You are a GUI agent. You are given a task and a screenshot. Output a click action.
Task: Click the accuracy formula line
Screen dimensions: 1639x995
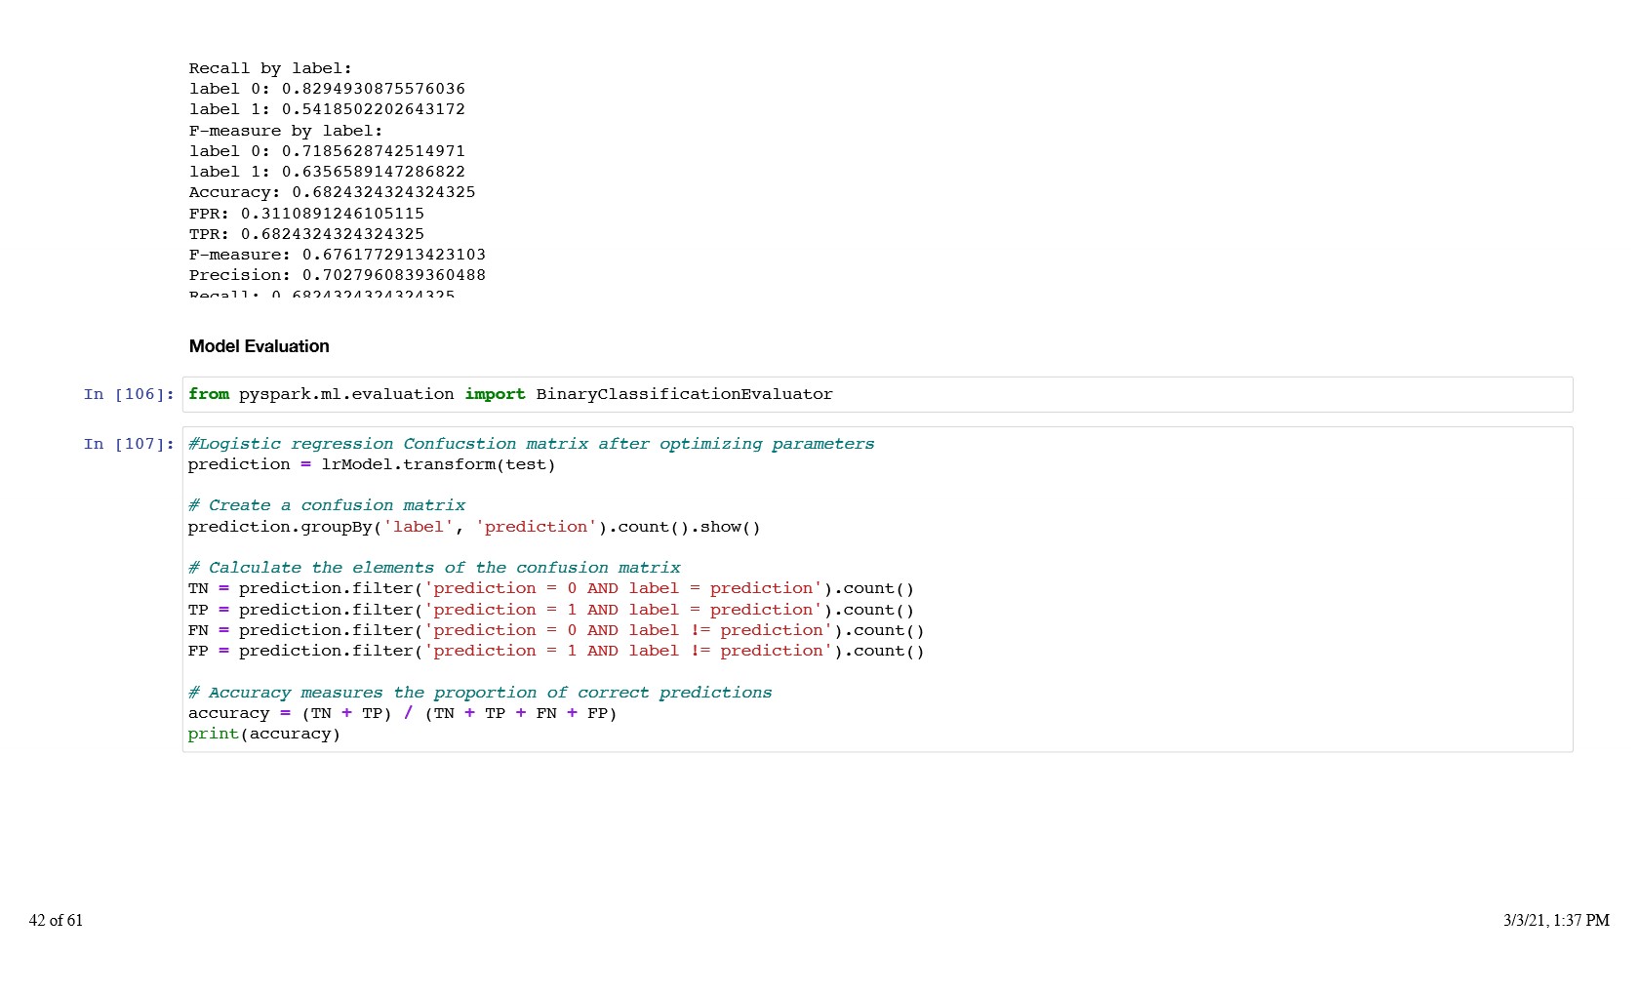click(402, 713)
